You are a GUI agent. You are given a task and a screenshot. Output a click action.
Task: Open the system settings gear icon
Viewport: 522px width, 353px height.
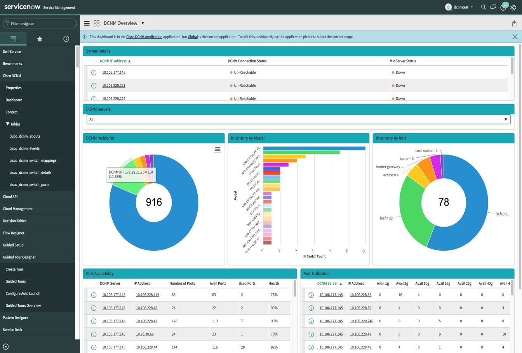513,7
